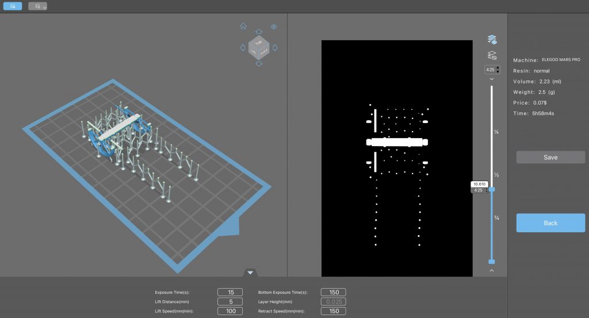Show layers with the layer-eye icon
This screenshot has height=318, width=589.
coord(492,40)
